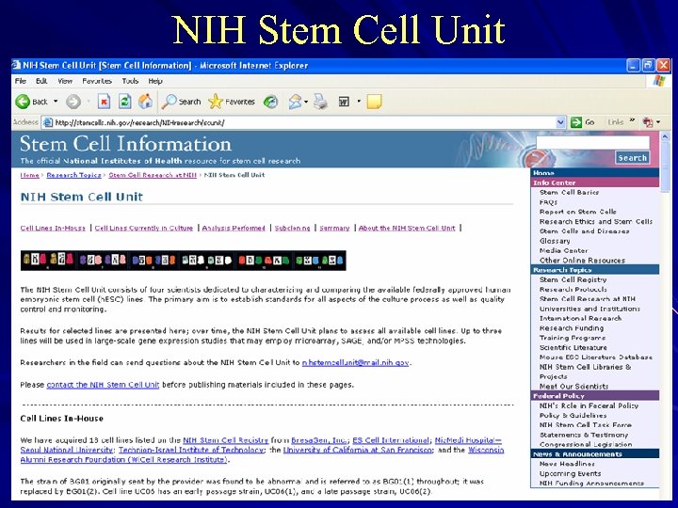678x508 pixels.
Task: Click the karyotype chromosome banner image
Action: click(x=184, y=261)
